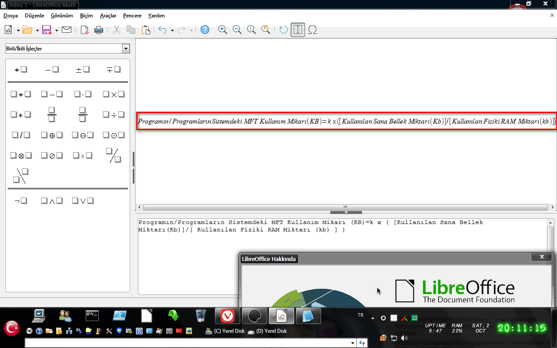The height and width of the screenshot is (348, 557).
Task: Open the Araçlar menu
Action: tap(108, 15)
